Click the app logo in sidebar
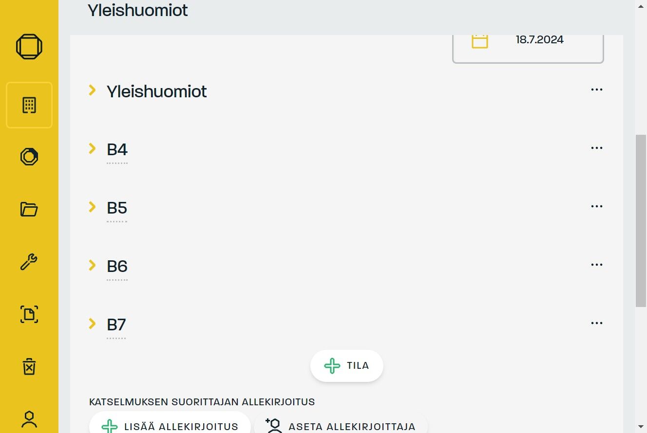The width and height of the screenshot is (647, 433). 29,47
